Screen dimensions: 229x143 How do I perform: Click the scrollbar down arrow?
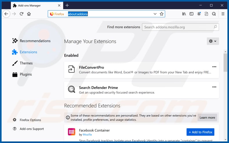pyautogui.click(x=225, y=140)
